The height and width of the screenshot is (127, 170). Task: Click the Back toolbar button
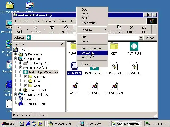(19, 29)
